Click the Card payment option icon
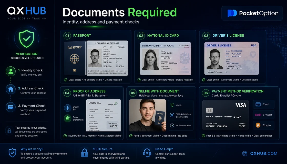 [258, 104]
